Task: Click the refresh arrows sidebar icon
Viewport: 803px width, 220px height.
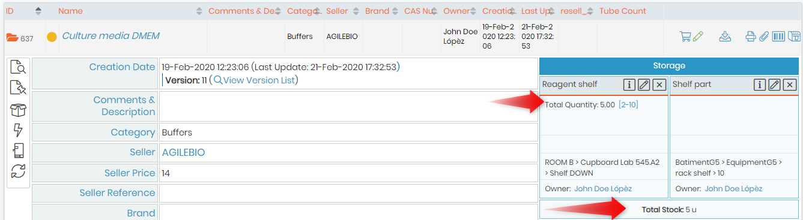Action: [19, 171]
